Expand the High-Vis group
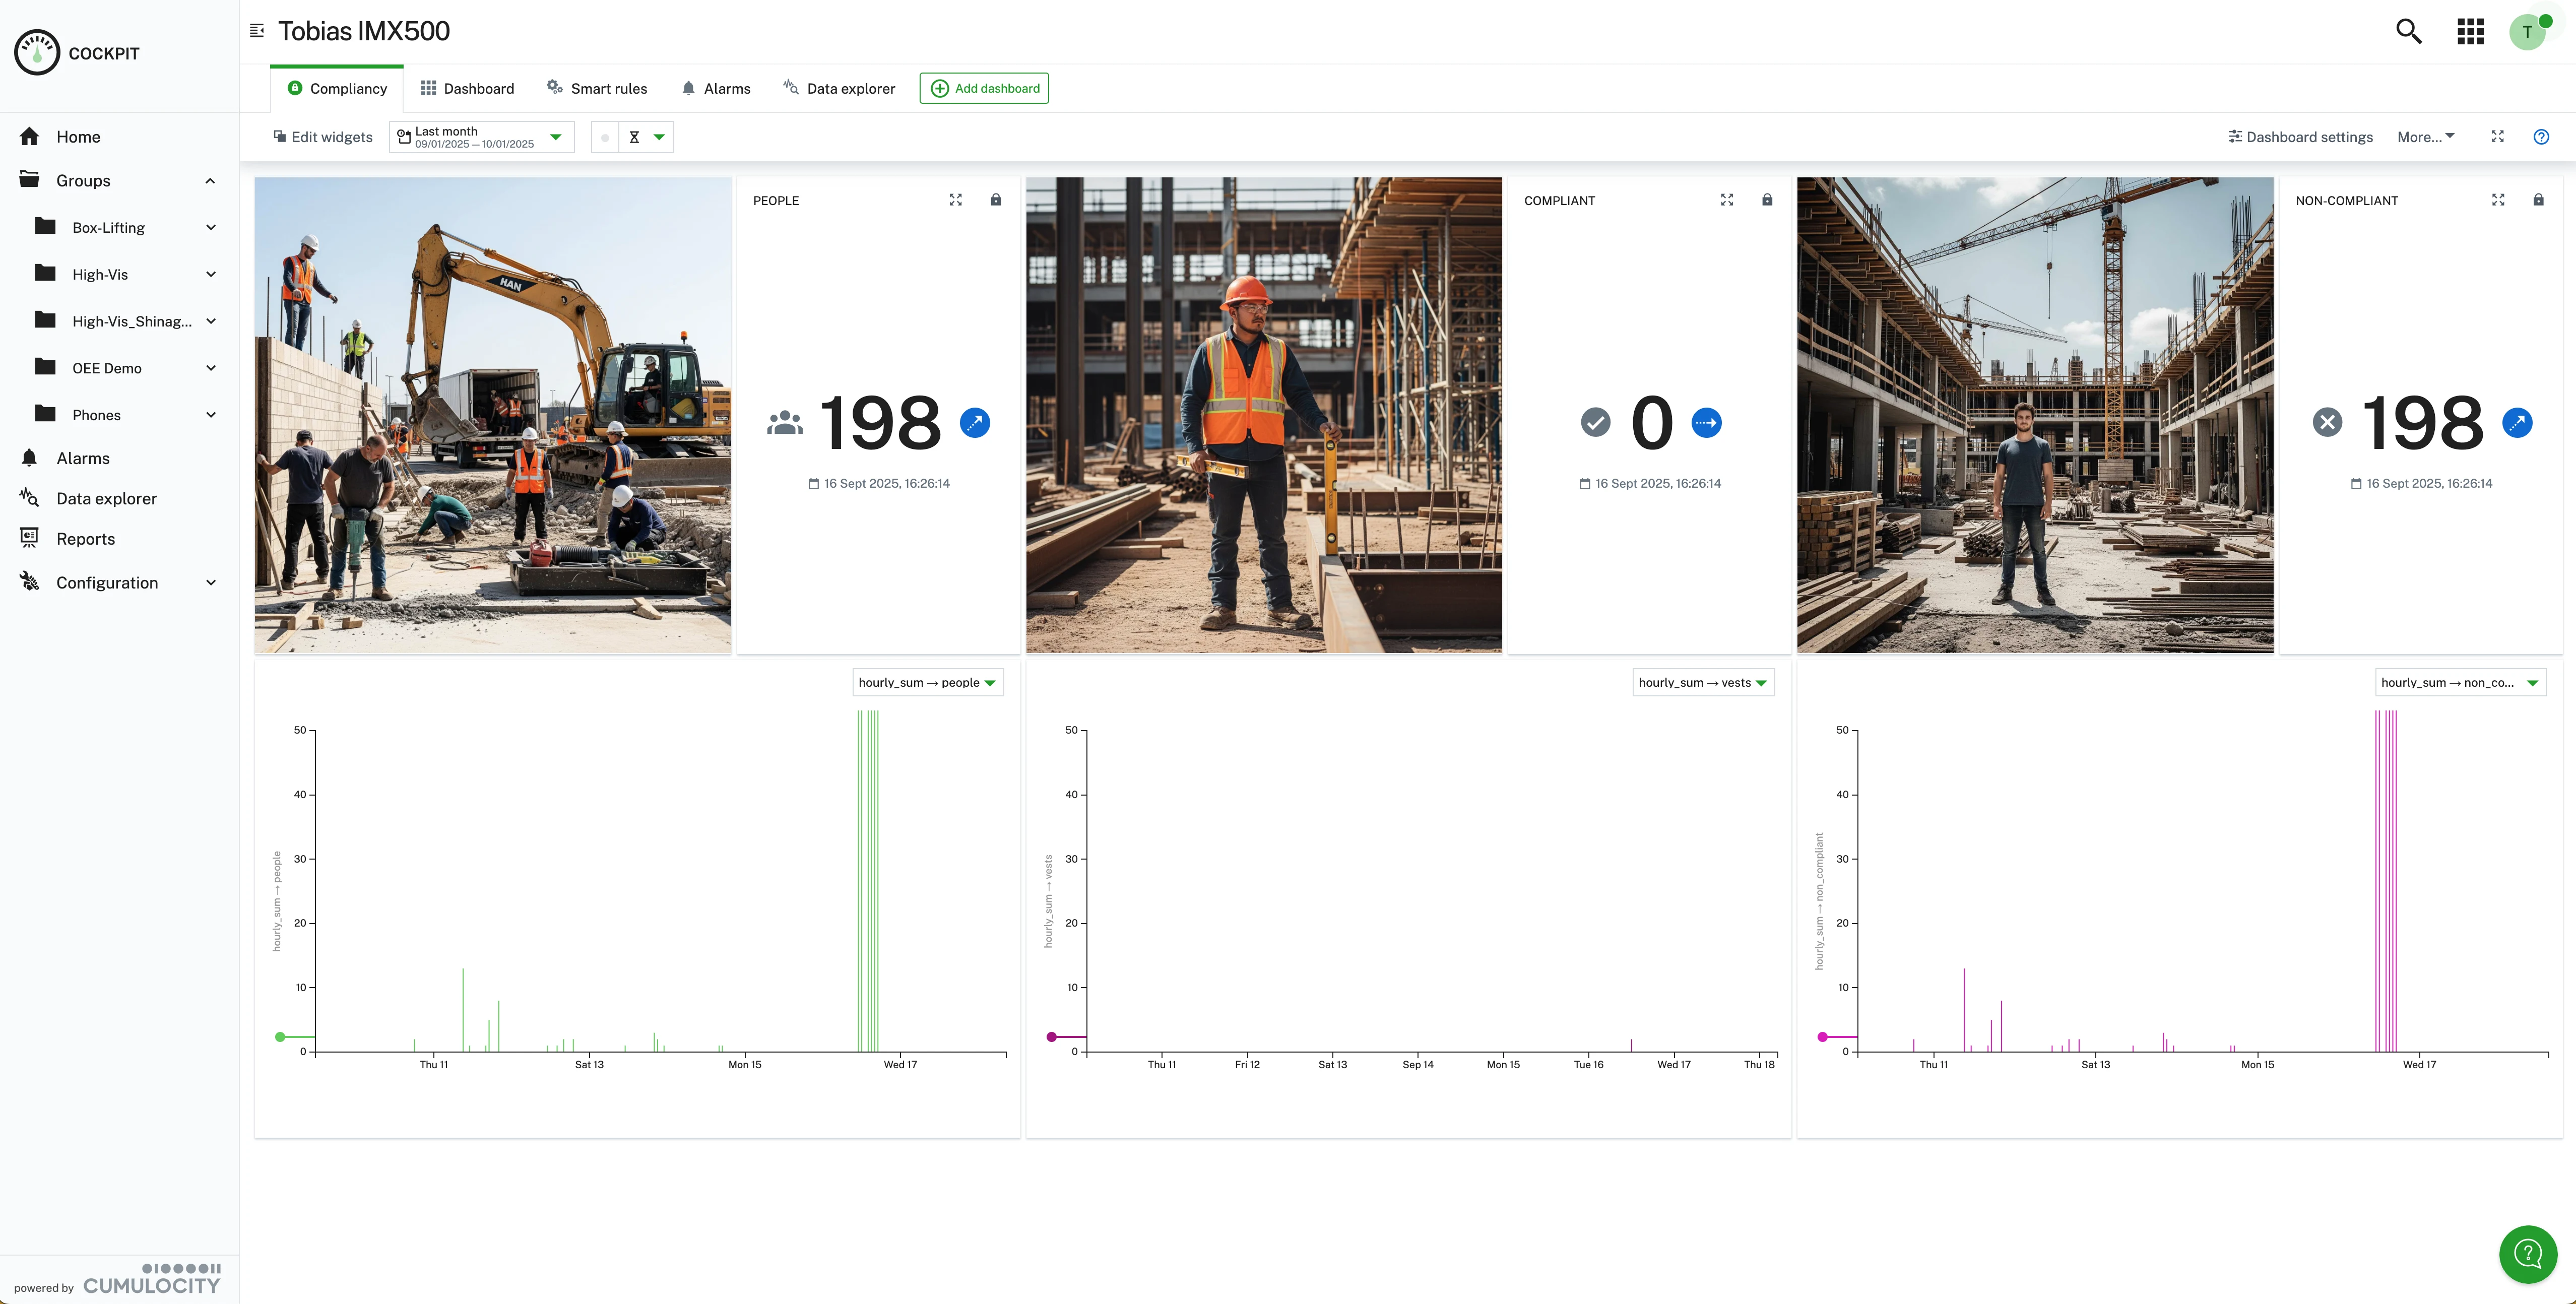 (210, 274)
